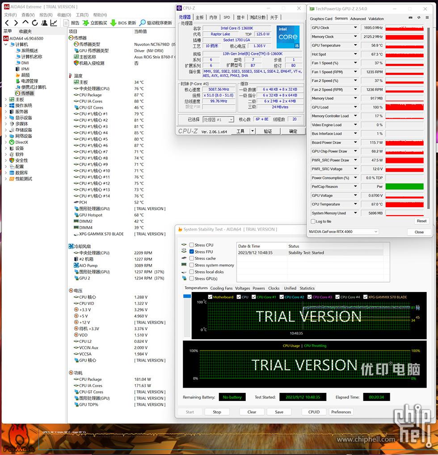Enable the Stress local disks checkbox
Screen dimensions: 438x455
[x=192, y=271]
